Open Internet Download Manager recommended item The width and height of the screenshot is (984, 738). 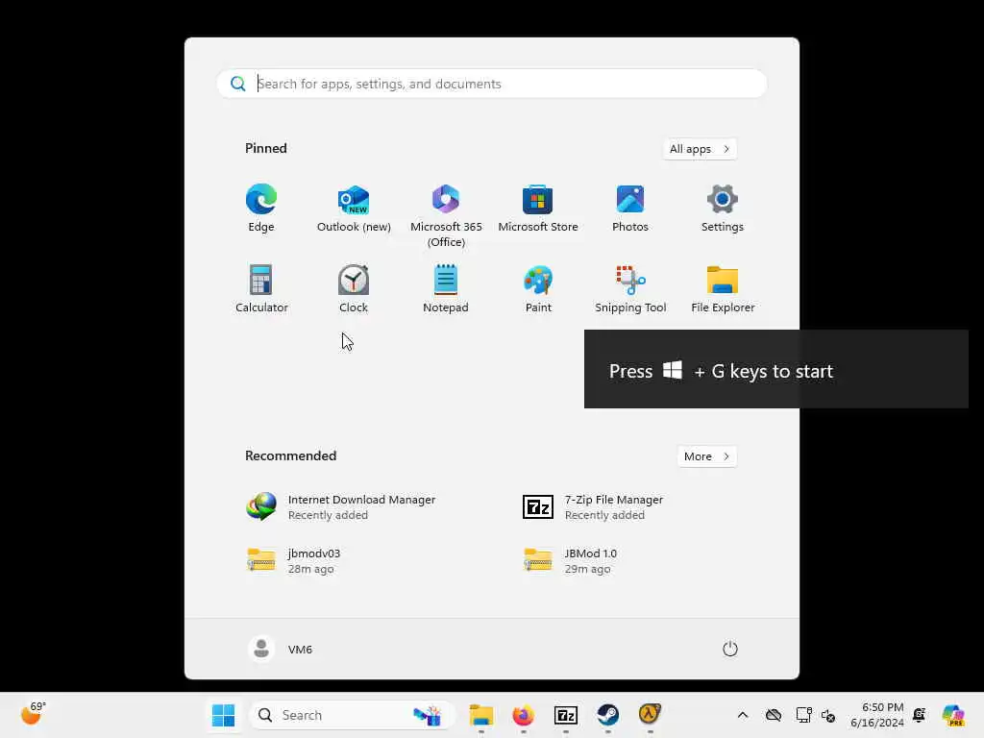[342, 507]
